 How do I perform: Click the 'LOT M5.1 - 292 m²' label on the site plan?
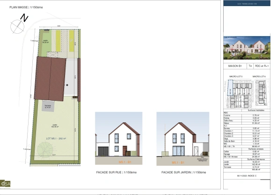pos(56,139)
